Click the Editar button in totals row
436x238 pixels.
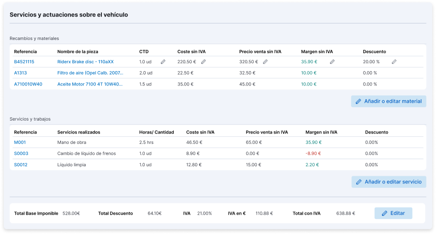tap(393, 213)
